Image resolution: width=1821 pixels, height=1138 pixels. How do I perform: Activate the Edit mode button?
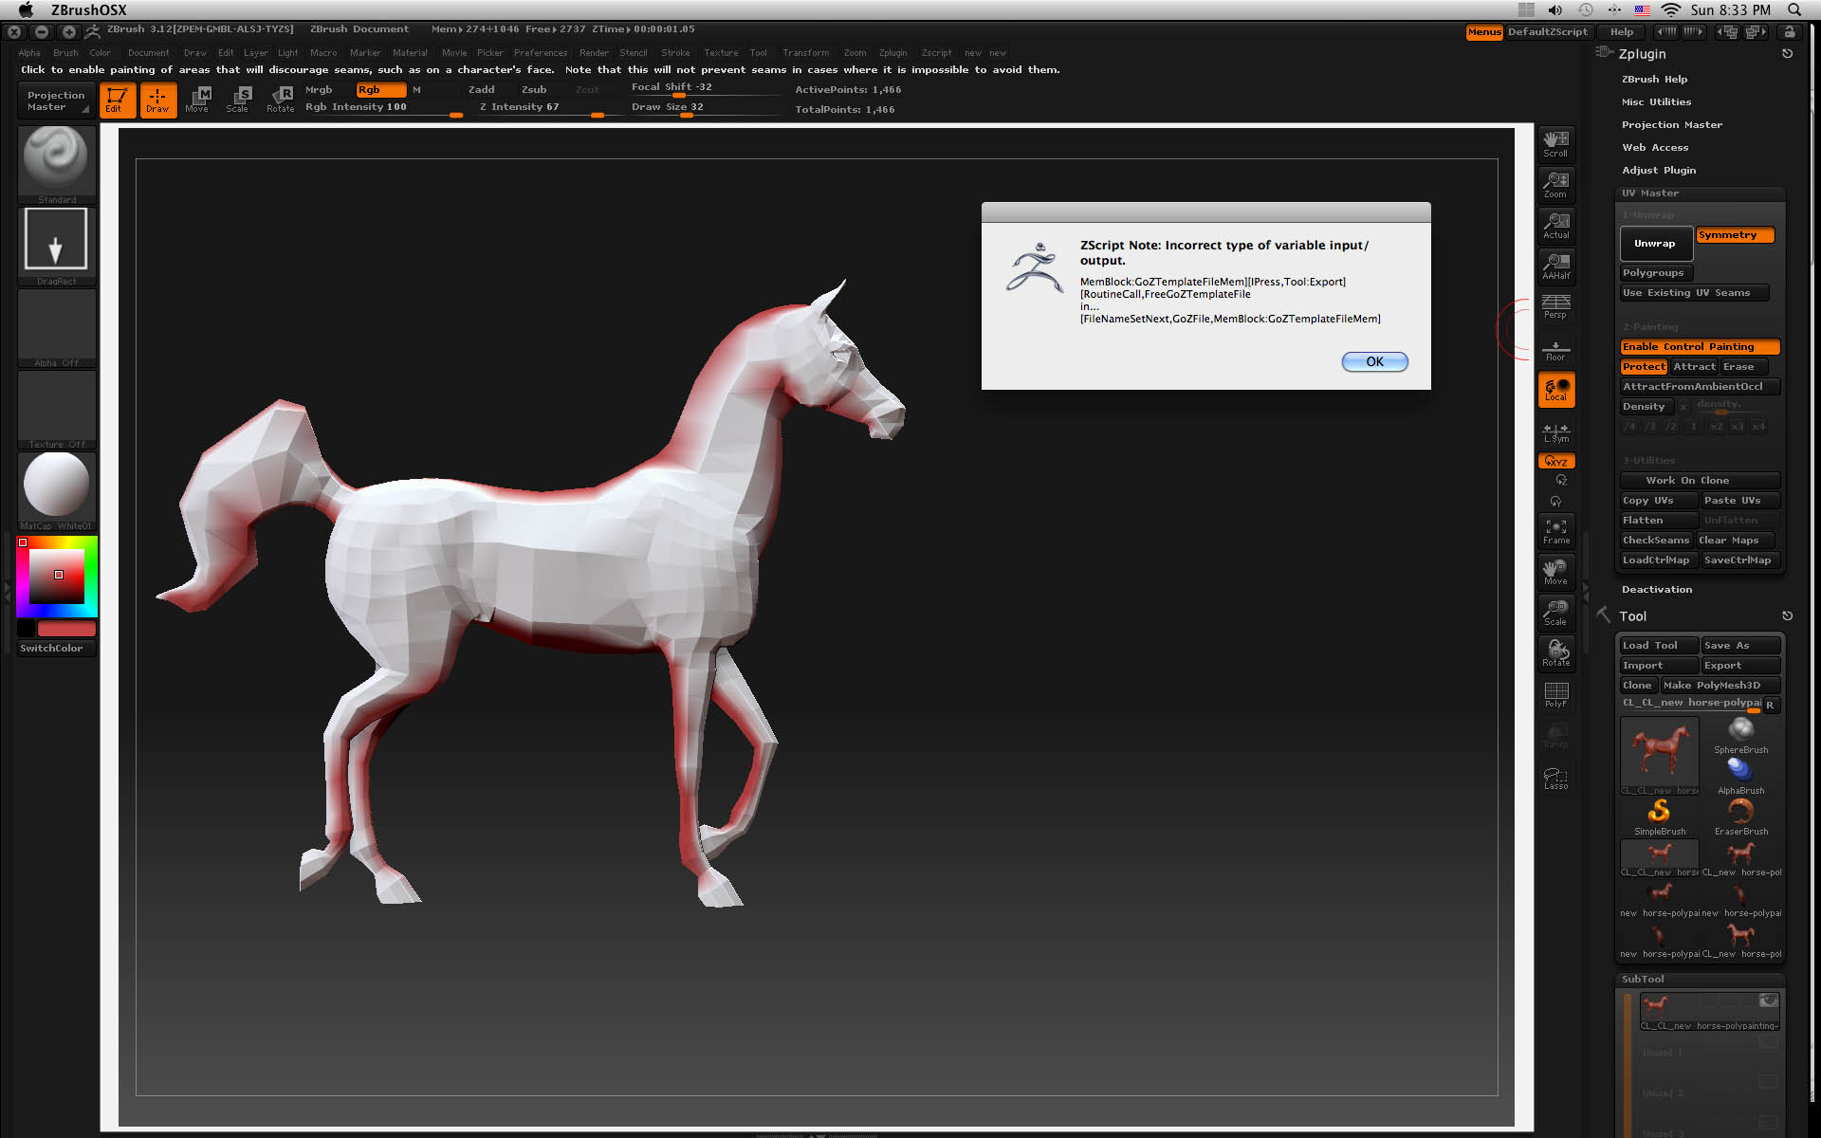118,100
